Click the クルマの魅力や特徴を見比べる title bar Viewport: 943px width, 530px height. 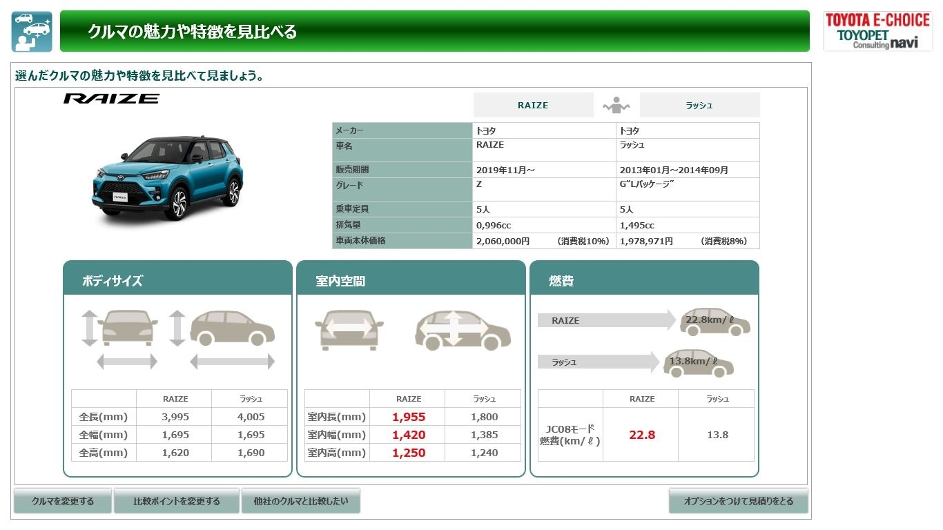[x=435, y=31]
